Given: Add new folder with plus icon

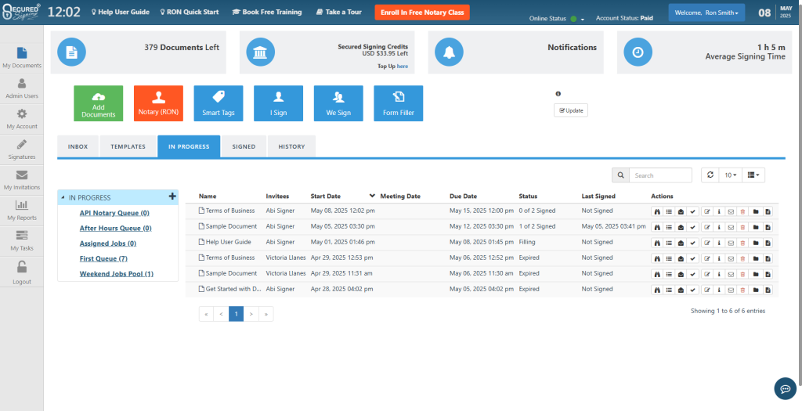Looking at the screenshot, I should (172, 196).
